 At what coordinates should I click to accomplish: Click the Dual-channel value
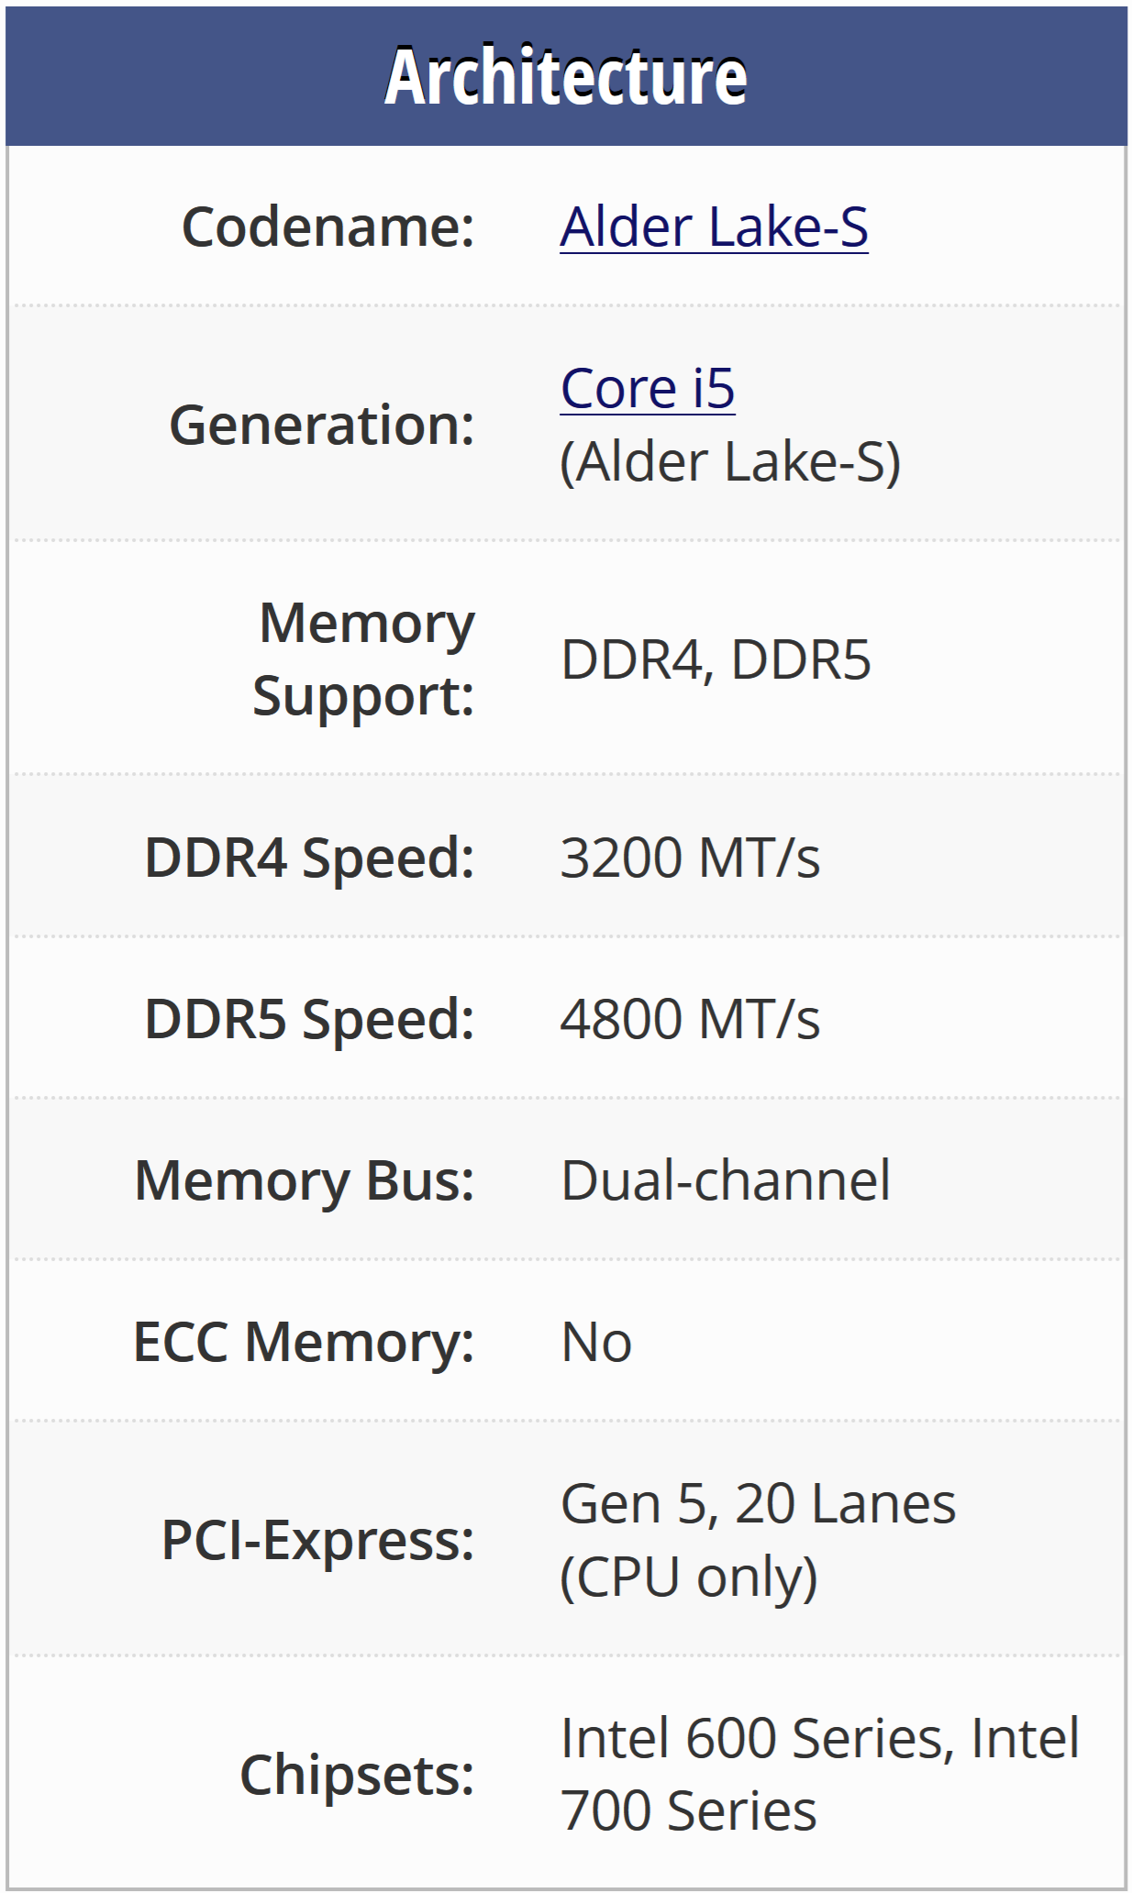click(x=725, y=1180)
